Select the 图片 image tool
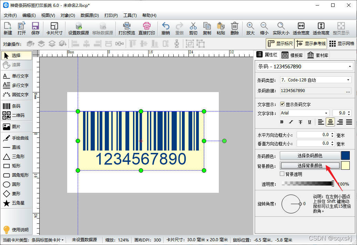This screenshot has width=357, height=245. (x=17, y=126)
